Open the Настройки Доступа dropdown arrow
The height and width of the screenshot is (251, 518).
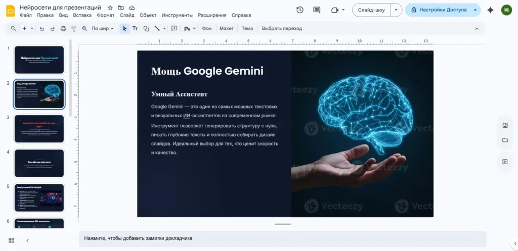click(475, 10)
